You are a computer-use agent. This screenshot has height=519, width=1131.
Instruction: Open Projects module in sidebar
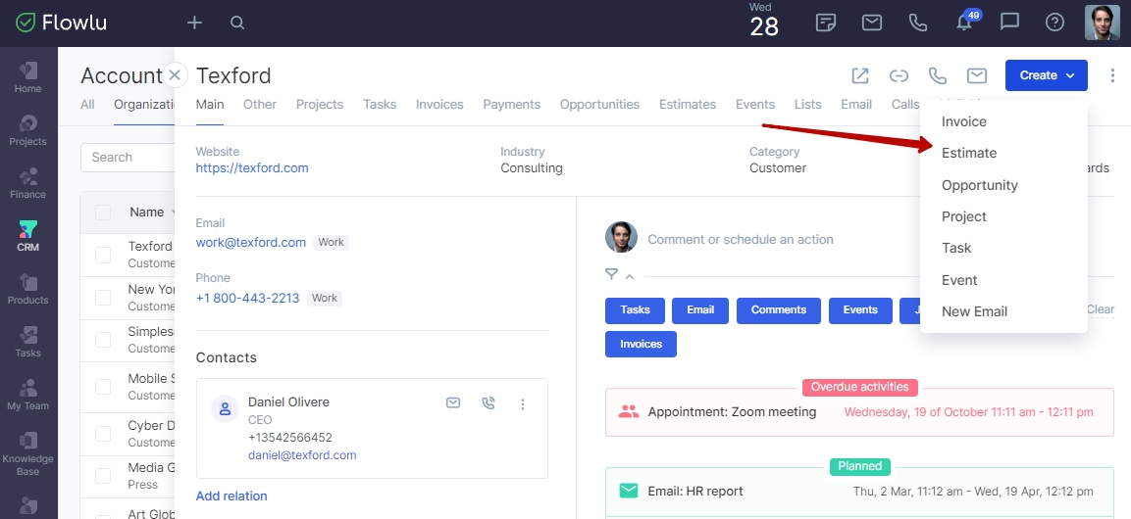(x=28, y=130)
